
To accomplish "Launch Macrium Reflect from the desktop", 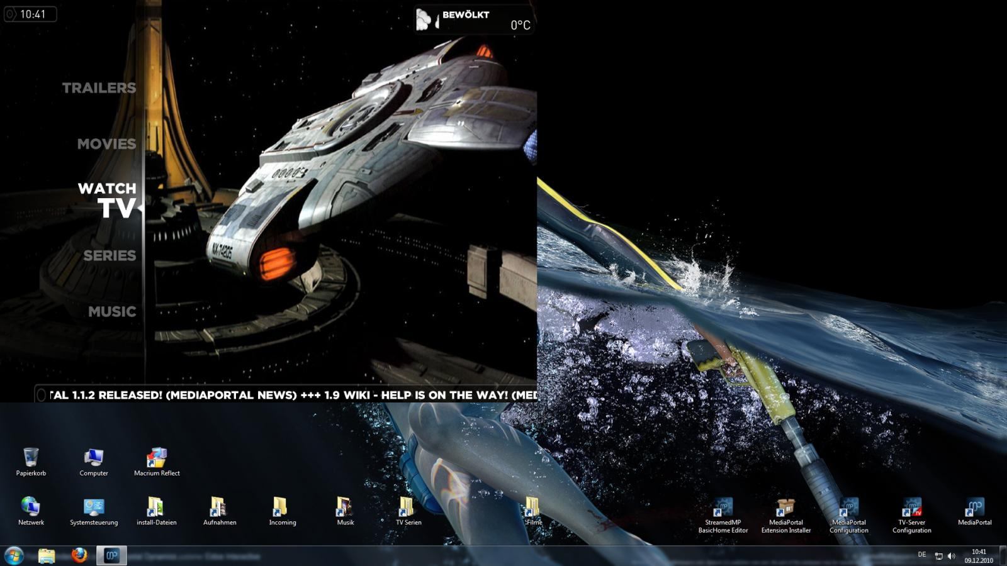I will point(157,462).
